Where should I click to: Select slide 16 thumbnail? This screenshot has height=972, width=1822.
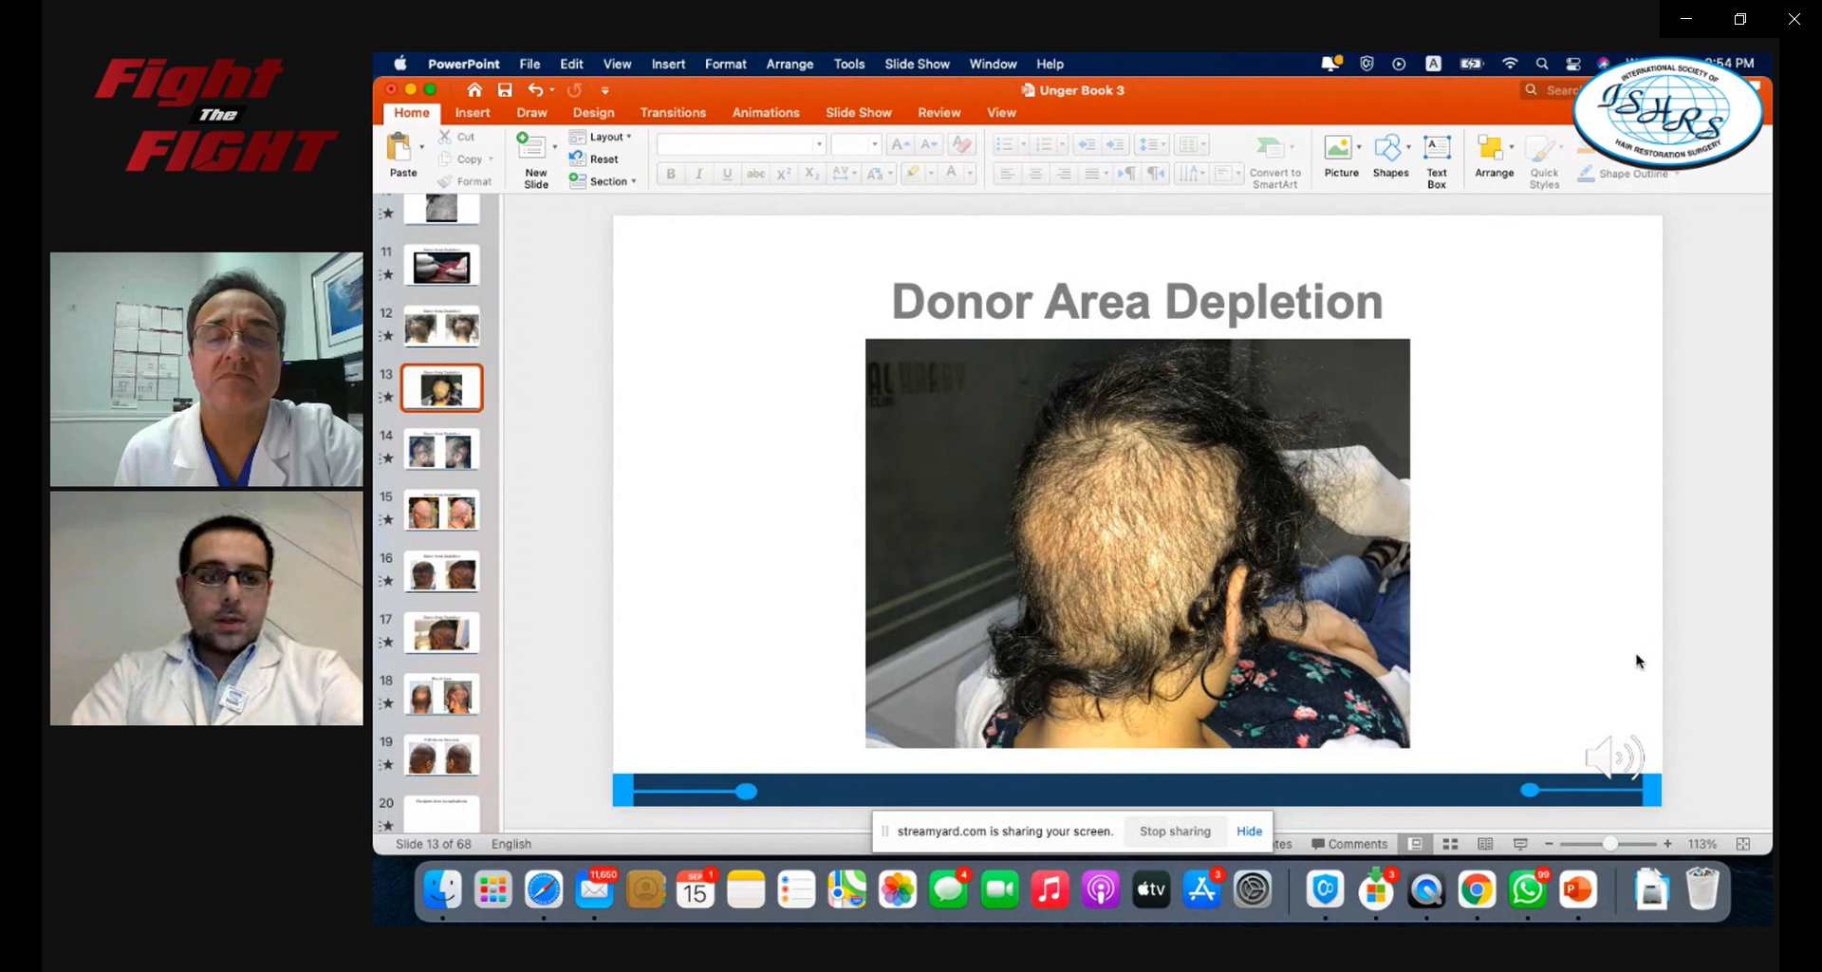click(x=441, y=571)
